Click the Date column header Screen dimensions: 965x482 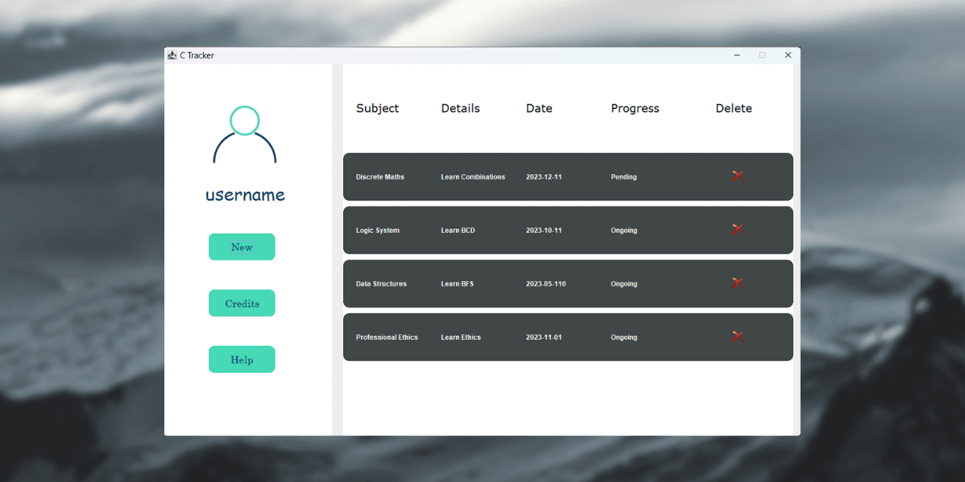(539, 108)
